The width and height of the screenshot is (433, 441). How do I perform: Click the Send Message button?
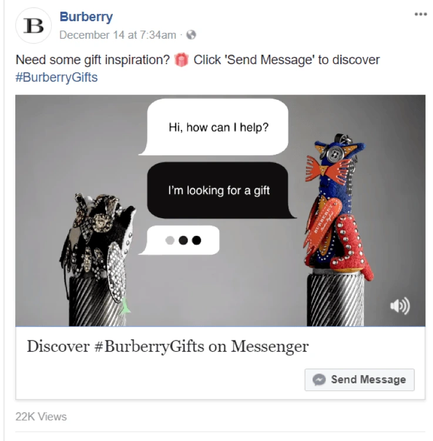point(360,380)
